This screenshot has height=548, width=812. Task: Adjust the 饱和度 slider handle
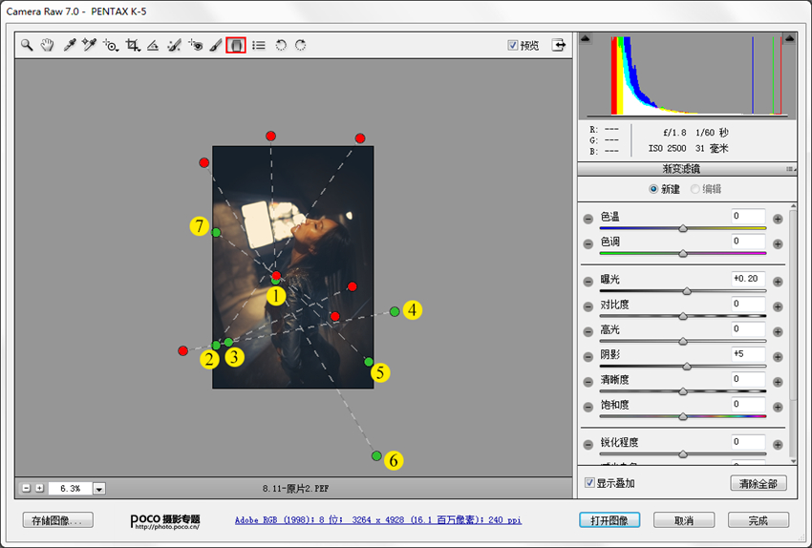[683, 416]
